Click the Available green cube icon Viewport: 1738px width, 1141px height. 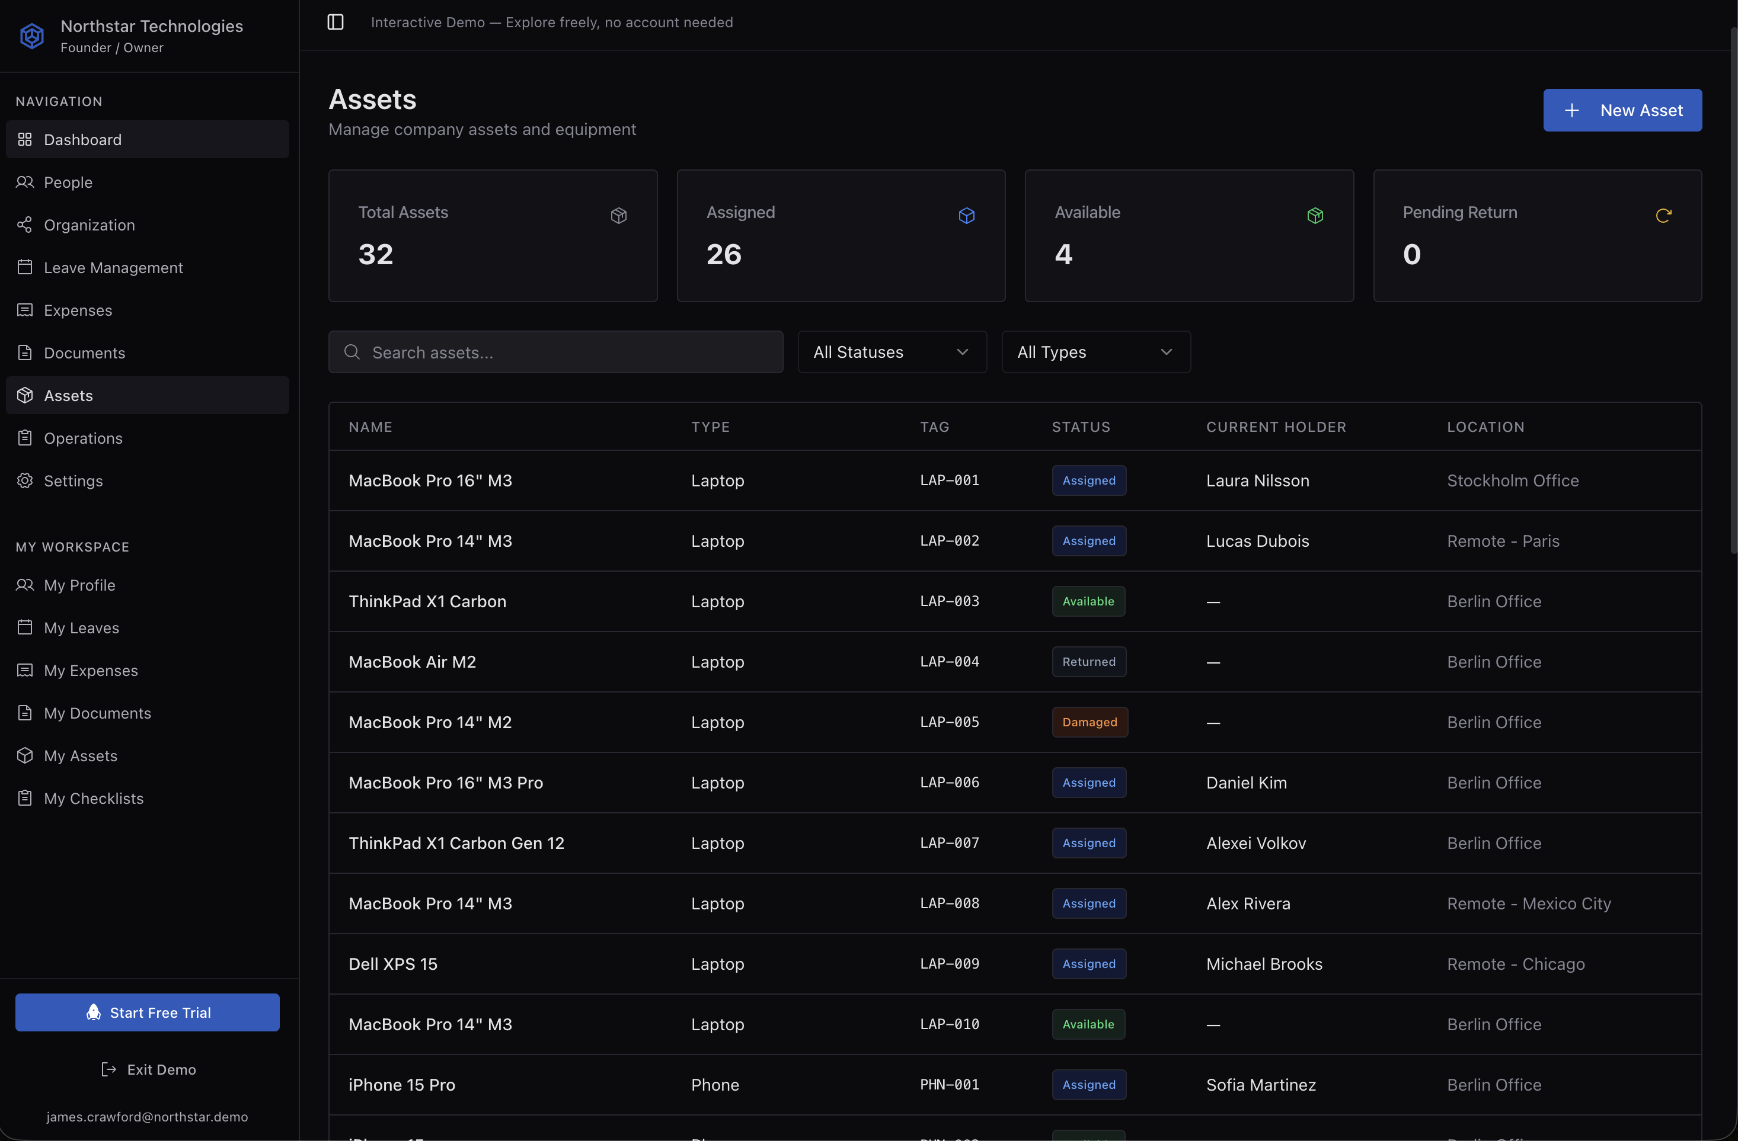[1314, 216]
